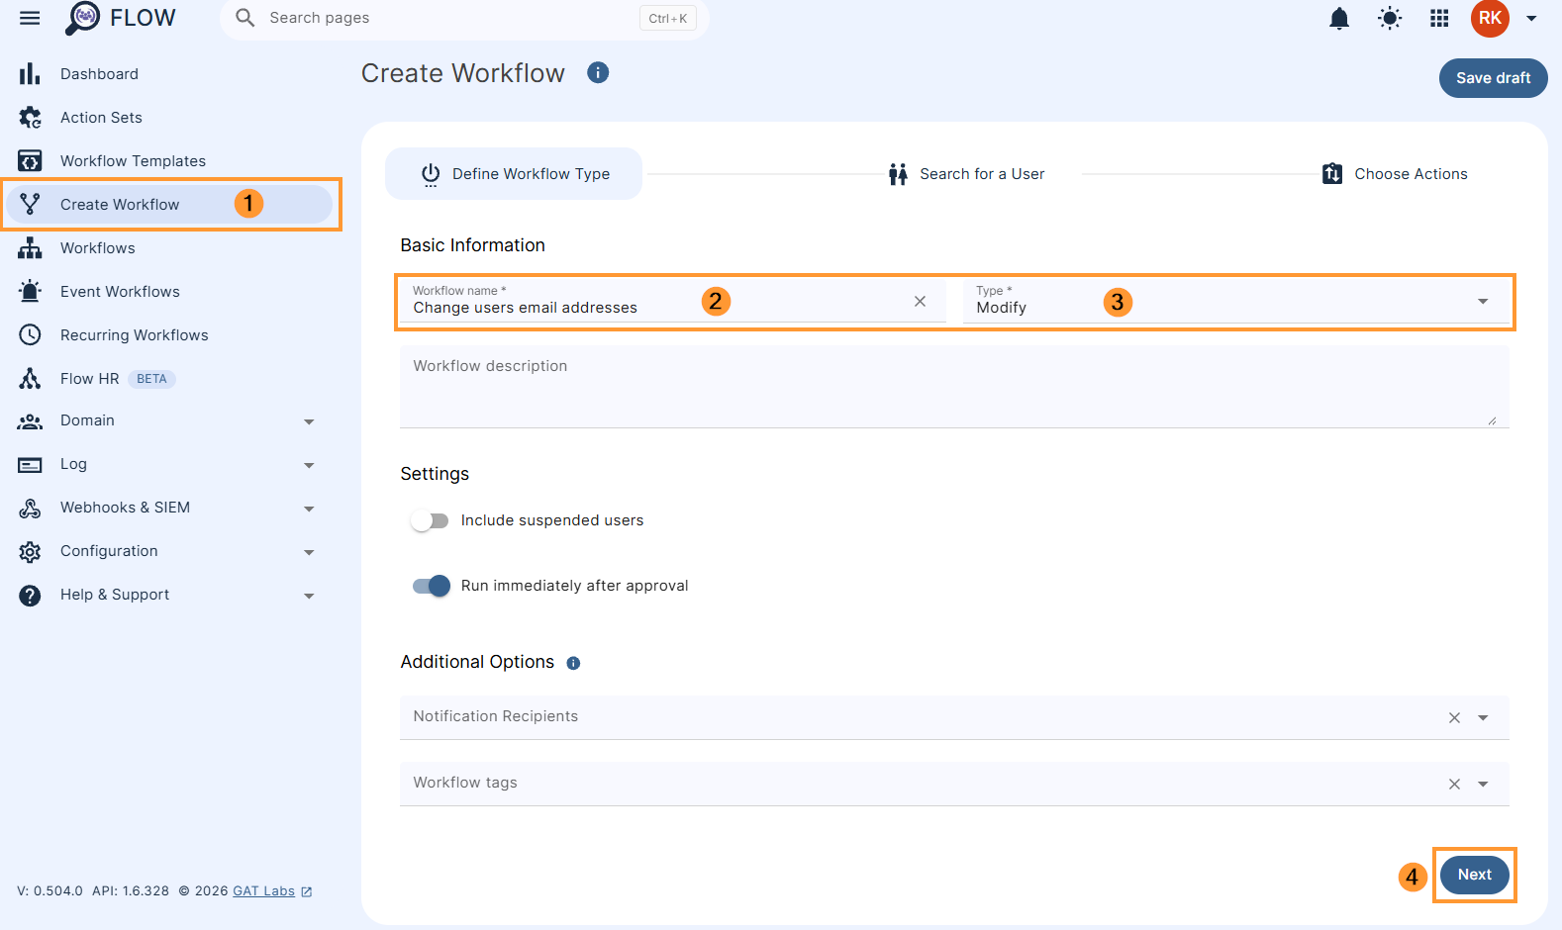Click the Ctrl+K shortcut badge
The image size is (1562, 930).
668,18
